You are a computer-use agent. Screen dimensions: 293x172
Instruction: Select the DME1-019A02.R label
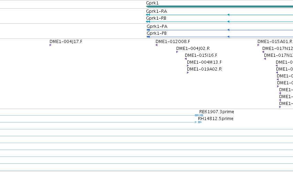pos(204,69)
